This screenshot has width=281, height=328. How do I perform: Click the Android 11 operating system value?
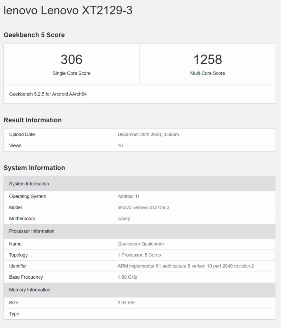(x=128, y=196)
